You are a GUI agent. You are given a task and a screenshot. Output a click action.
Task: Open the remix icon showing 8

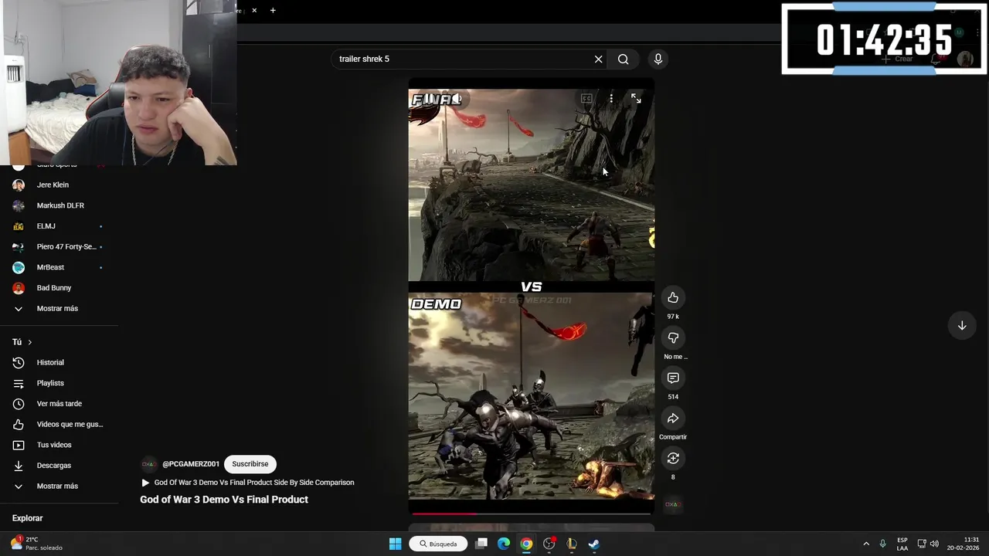[x=673, y=459]
